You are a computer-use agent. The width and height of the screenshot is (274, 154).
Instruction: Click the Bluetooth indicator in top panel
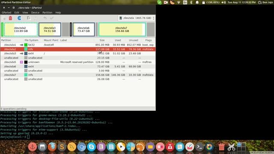point(191,3)
